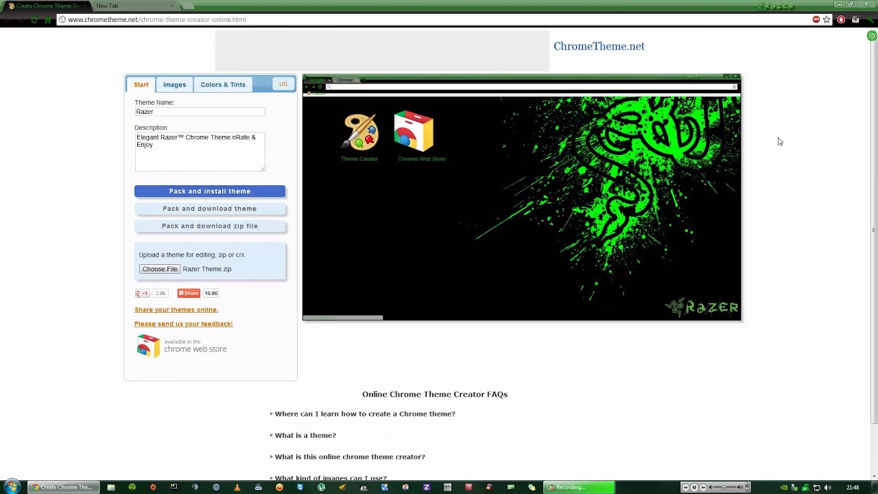Click the Recording taskbar button
The image size is (878, 494).
[x=580, y=487]
